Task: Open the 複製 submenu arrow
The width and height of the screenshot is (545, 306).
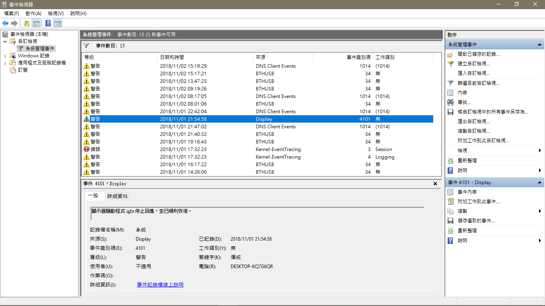Action: [540, 211]
